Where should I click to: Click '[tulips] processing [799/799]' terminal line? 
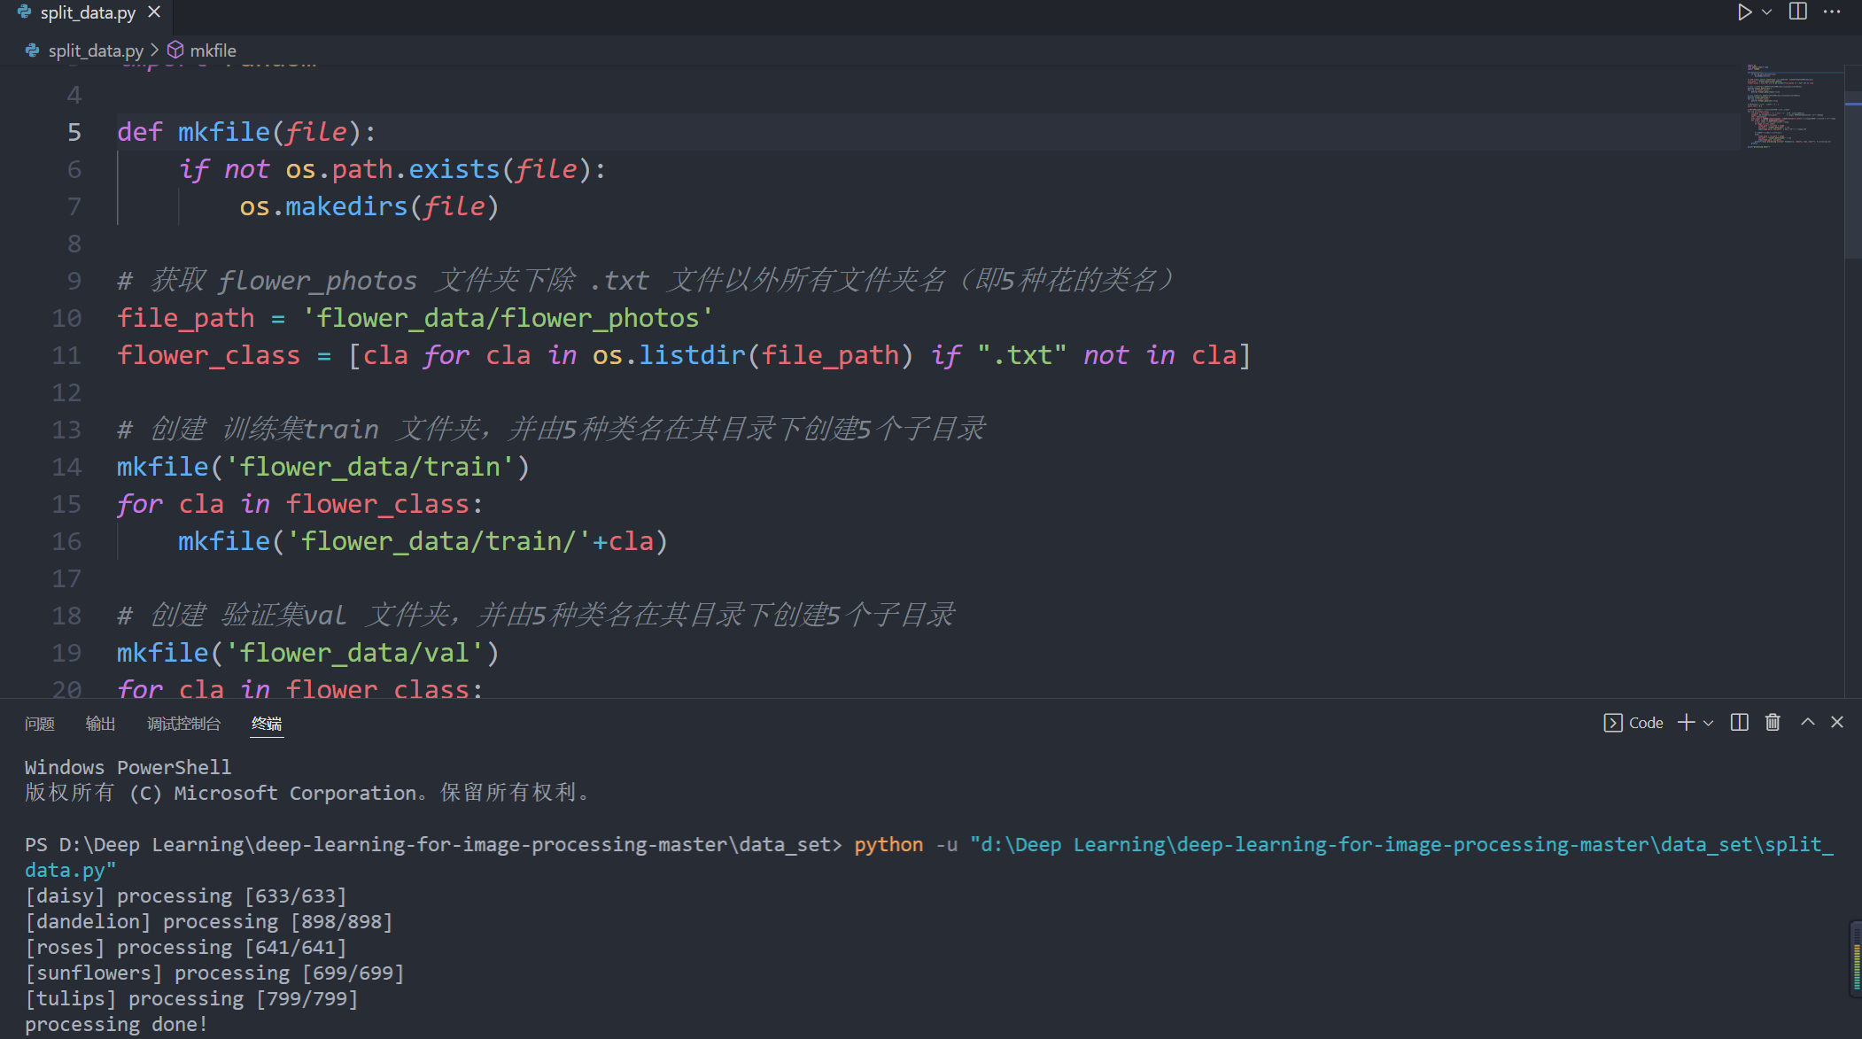[191, 998]
